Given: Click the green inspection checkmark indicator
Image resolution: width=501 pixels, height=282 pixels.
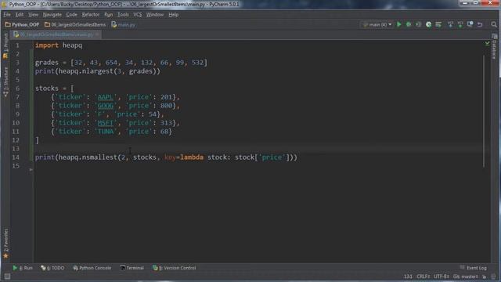Looking at the screenshot, I should pyautogui.click(x=487, y=43).
